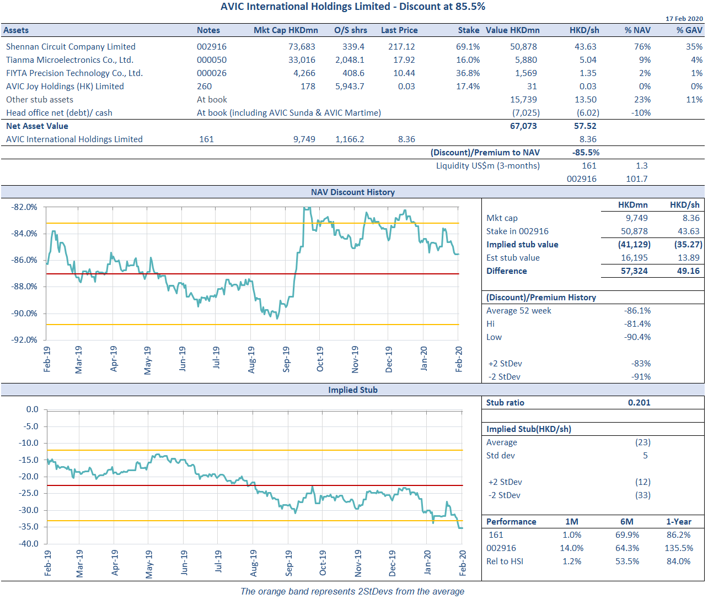Select the 'Stub ratio' value '0.201'
Screen dimensions: 708x605
639,403
